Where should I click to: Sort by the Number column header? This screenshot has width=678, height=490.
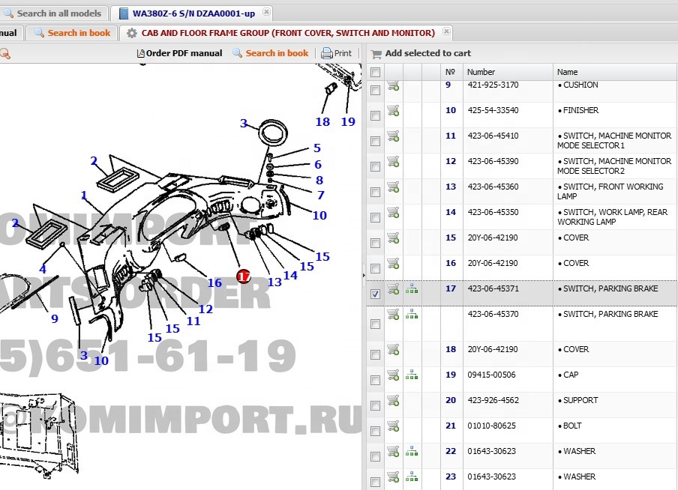click(508, 72)
